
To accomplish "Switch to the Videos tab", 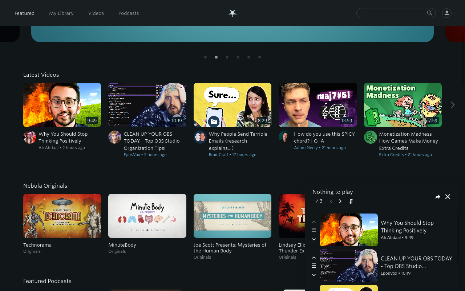I will click(x=96, y=13).
